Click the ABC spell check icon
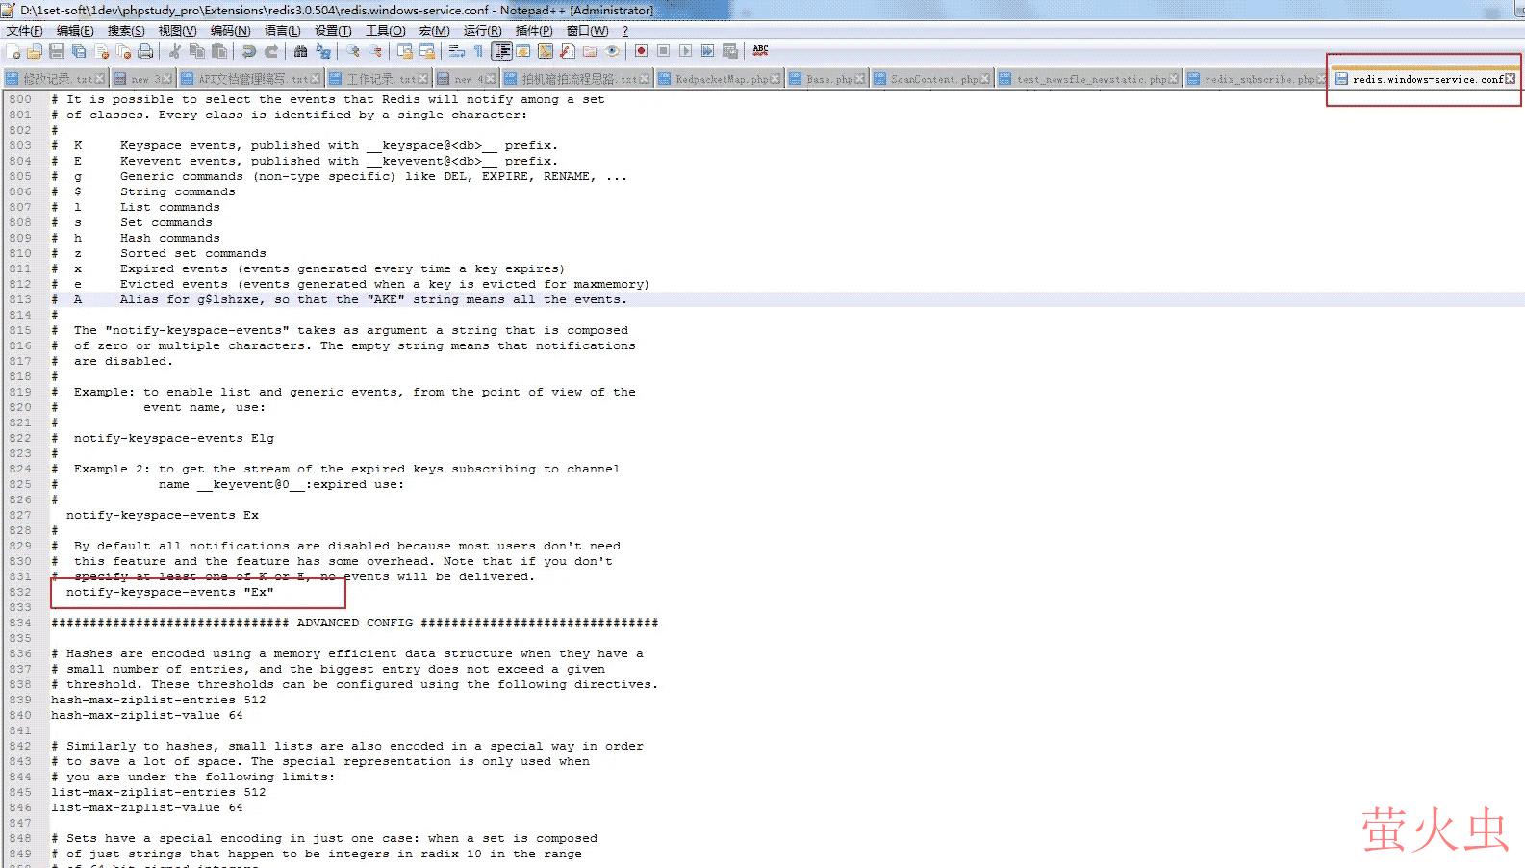Screen dimensions: 1525x868 [760, 51]
